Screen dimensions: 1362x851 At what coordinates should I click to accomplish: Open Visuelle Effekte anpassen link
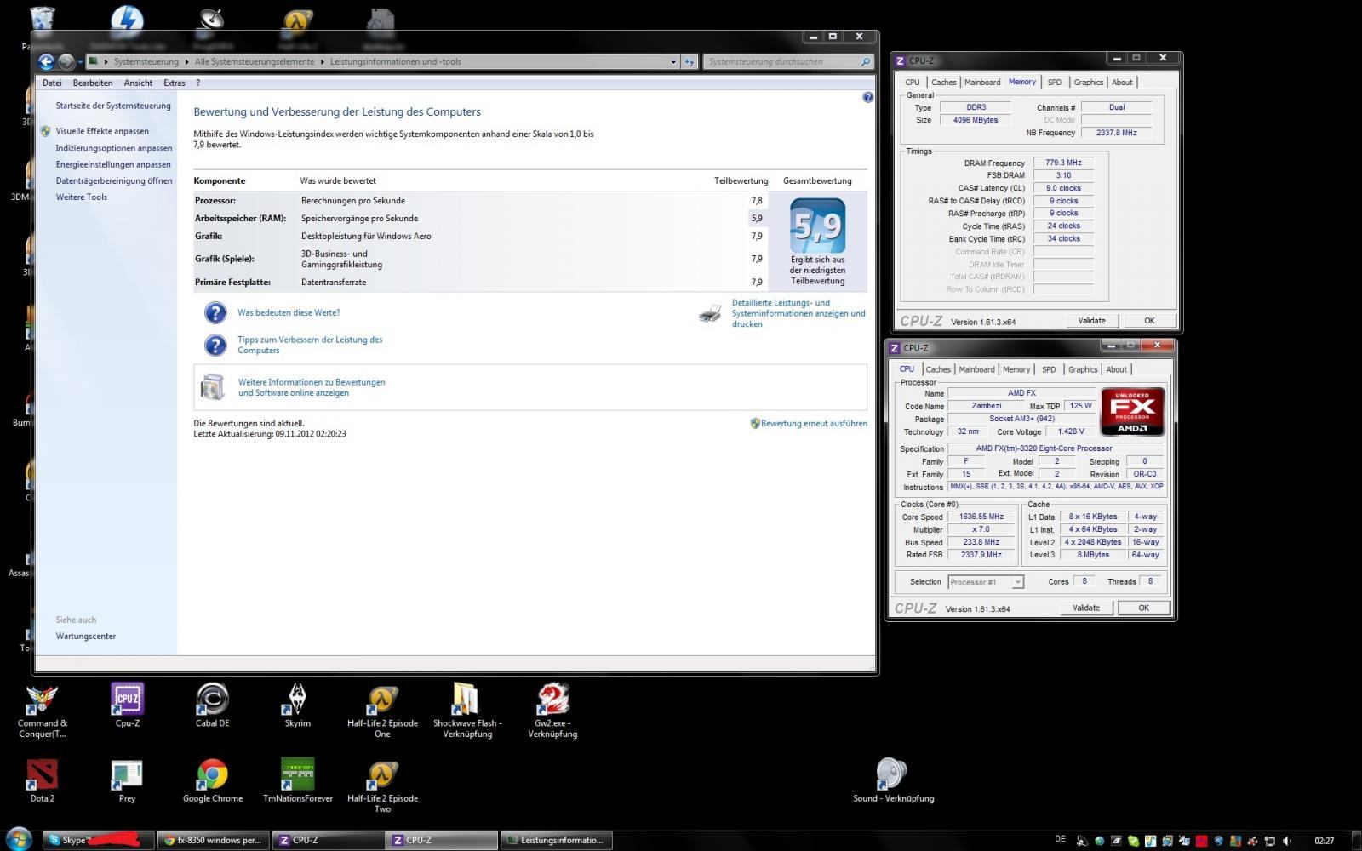[x=102, y=131]
